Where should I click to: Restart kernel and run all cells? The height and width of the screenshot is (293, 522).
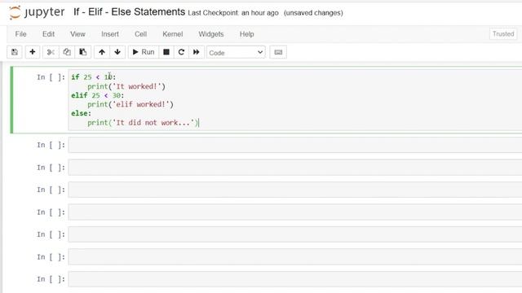[x=197, y=52]
